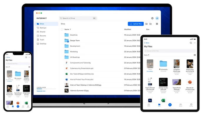Tap Search in My Files field on tablet
Image resolution: width=203 pixels, height=118 pixels.
170,51
